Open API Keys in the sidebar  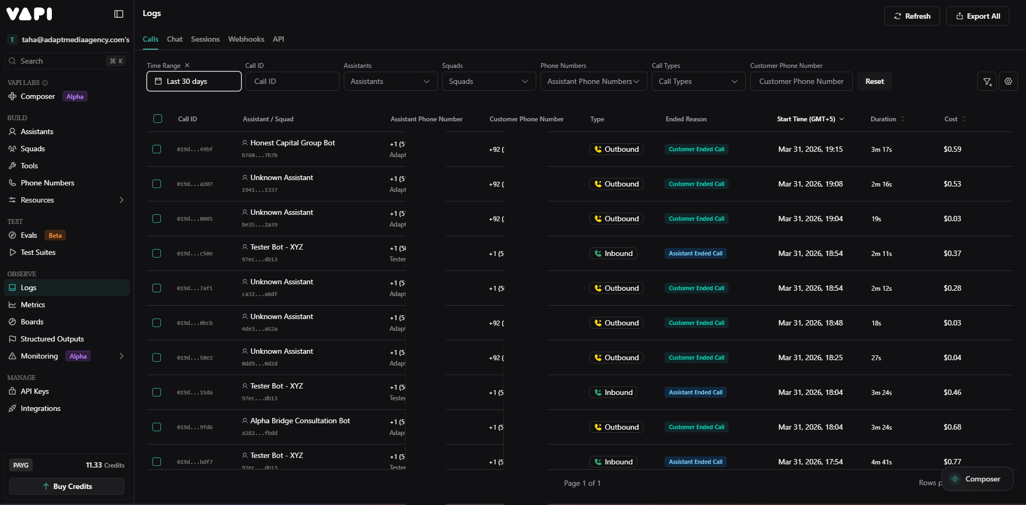(x=35, y=391)
